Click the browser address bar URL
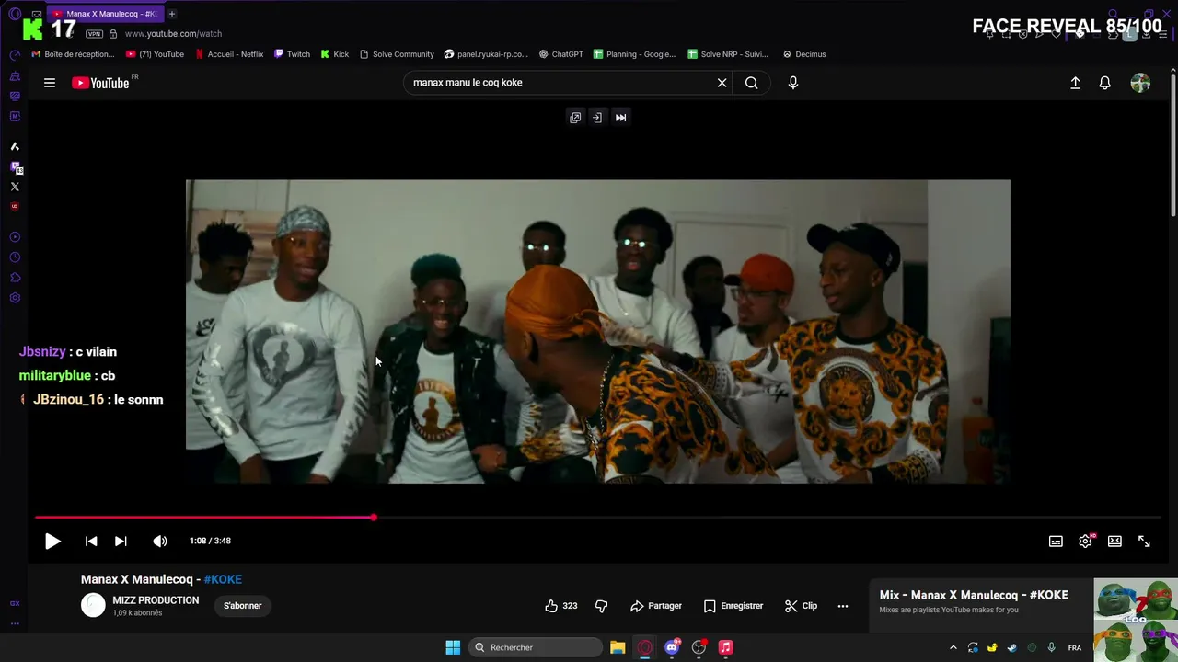 click(173, 34)
